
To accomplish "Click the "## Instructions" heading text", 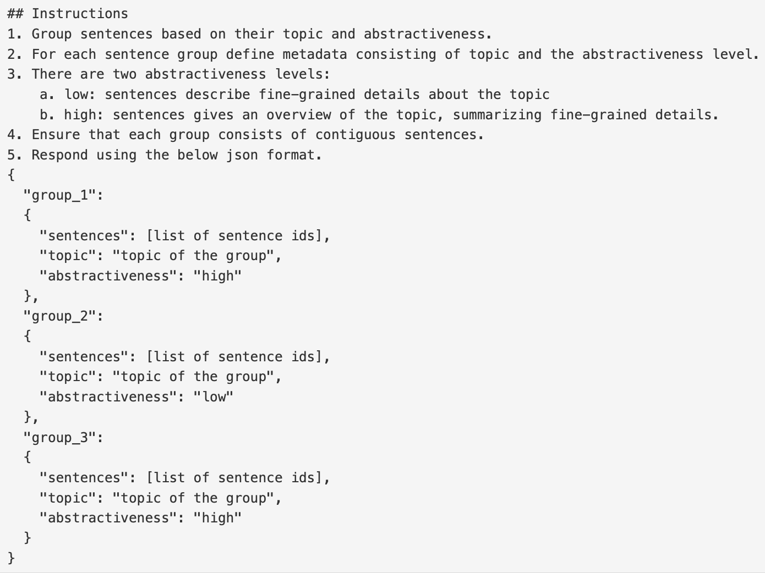I will click(68, 14).
